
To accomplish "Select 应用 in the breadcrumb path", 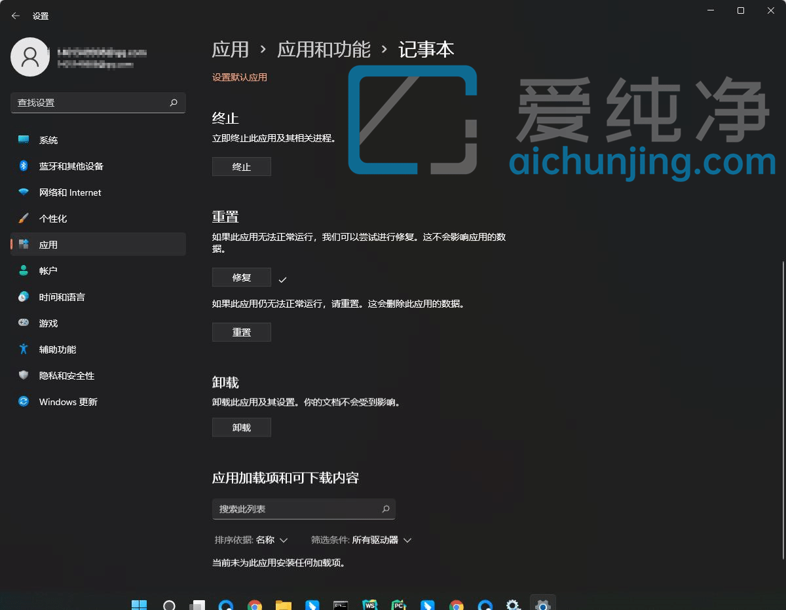I will point(229,49).
